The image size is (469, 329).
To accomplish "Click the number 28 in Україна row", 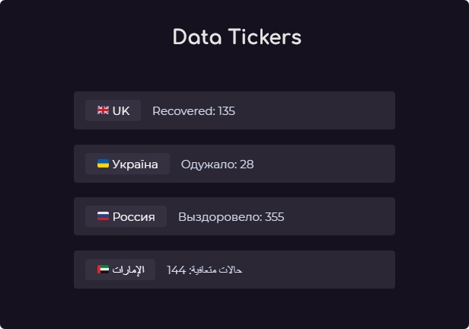I will (x=247, y=164).
